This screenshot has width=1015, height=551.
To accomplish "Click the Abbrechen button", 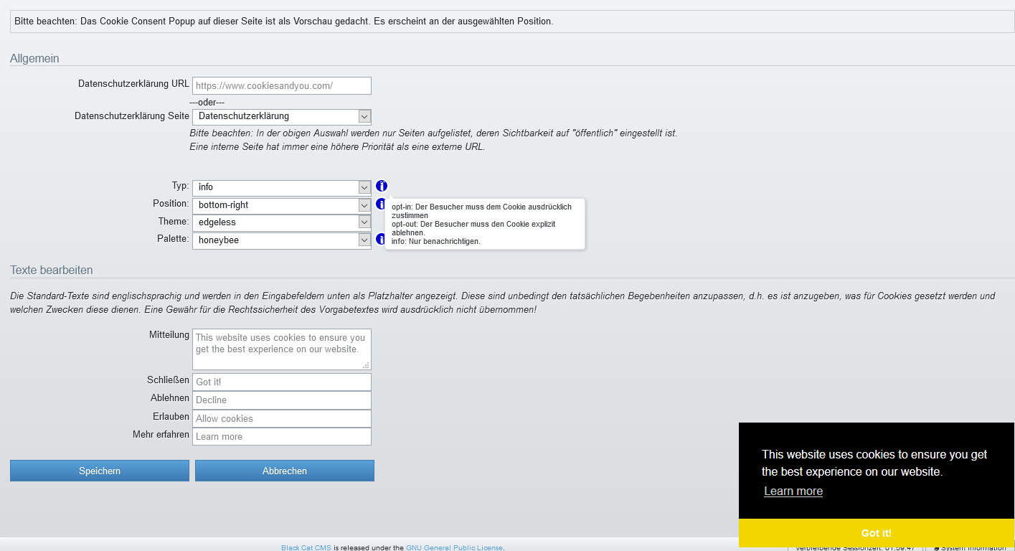I will pyautogui.click(x=284, y=471).
